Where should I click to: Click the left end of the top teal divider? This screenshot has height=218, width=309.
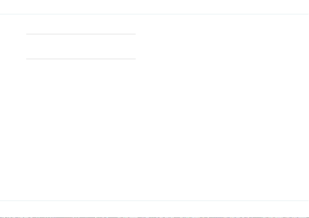(x=1, y=14)
